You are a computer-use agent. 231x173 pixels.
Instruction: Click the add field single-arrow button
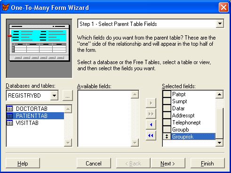tap(151, 103)
